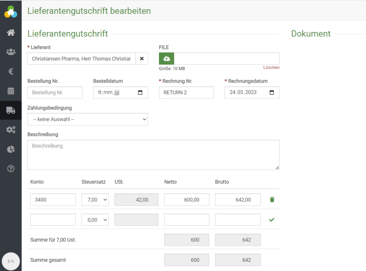Confirm the new row with green checkmark
366x271 pixels.
coord(272,220)
